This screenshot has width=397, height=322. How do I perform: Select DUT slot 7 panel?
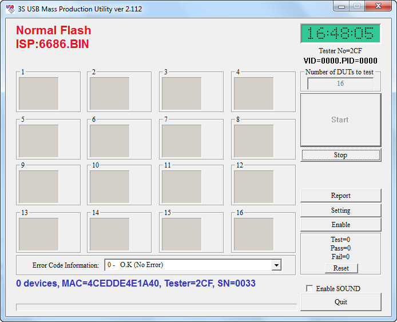(191, 139)
